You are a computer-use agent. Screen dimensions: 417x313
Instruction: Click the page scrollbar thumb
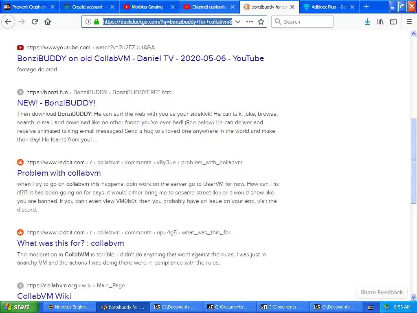click(414, 161)
